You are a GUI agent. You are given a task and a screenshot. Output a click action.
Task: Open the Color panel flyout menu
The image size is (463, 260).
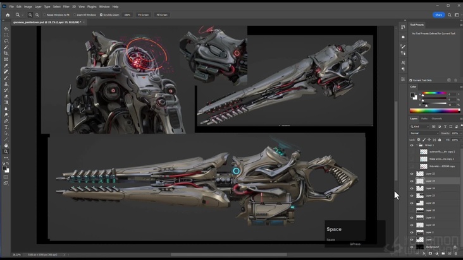(x=461, y=87)
